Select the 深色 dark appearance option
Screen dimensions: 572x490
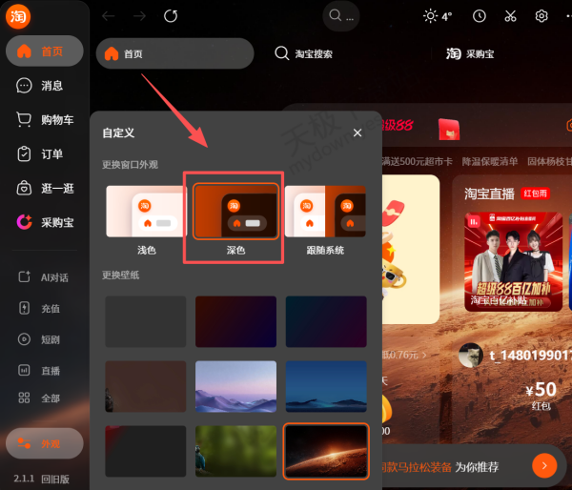(x=235, y=213)
